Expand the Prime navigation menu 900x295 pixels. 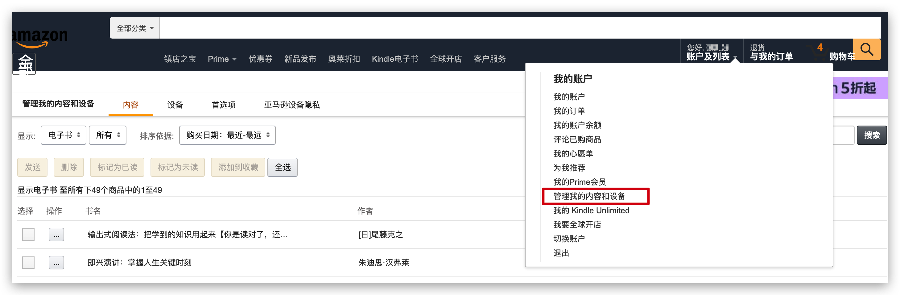coord(222,59)
